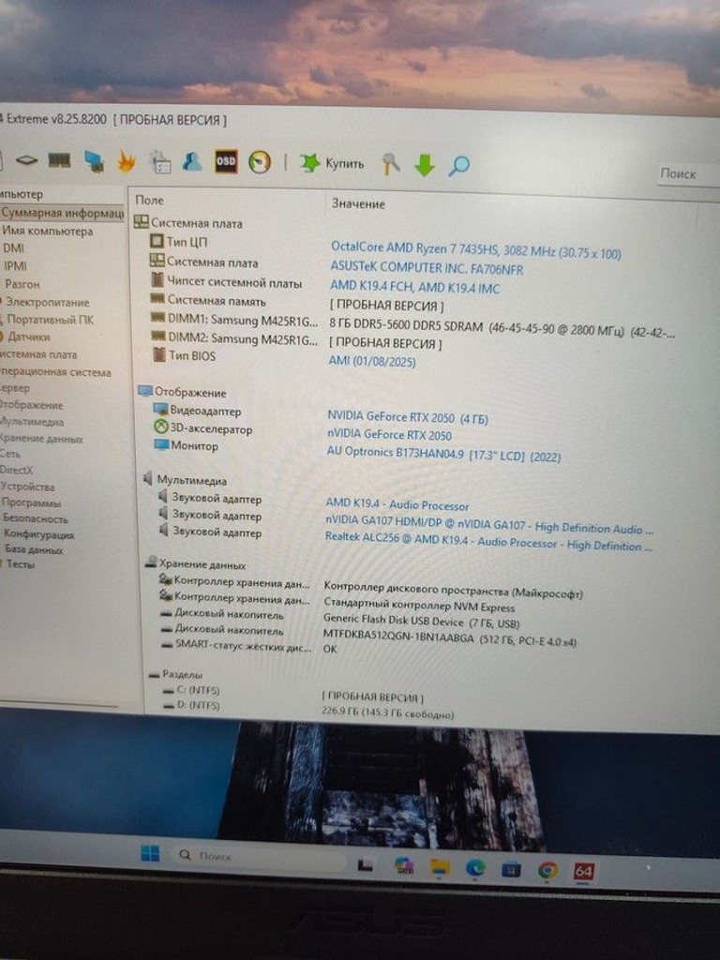Open the DMI sidebar item

[x=13, y=247]
